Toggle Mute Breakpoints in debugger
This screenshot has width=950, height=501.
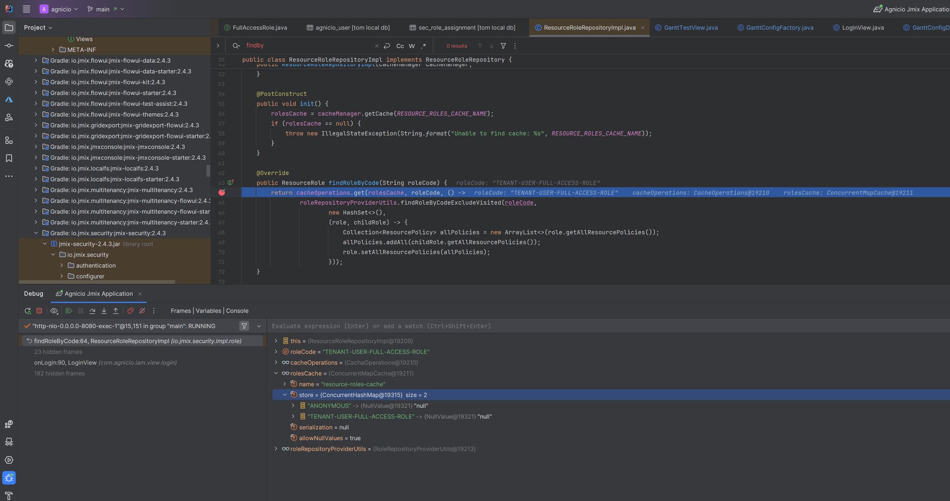coord(142,311)
